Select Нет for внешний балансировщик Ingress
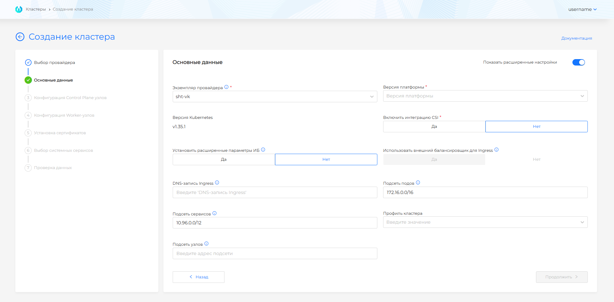Image resolution: width=614 pixels, height=302 pixels. pos(537,159)
